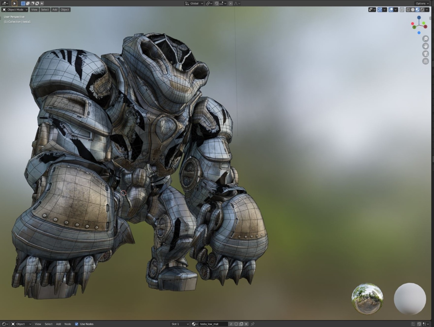Screen dimensions: 434x327
Task: Open the Object shader type dropdown
Action: coord(21,324)
